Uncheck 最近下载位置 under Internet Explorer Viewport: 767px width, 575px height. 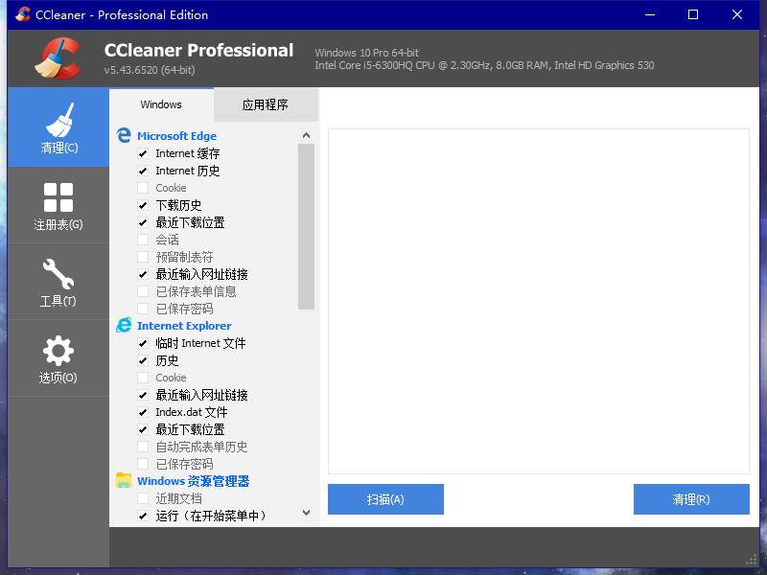coord(143,429)
